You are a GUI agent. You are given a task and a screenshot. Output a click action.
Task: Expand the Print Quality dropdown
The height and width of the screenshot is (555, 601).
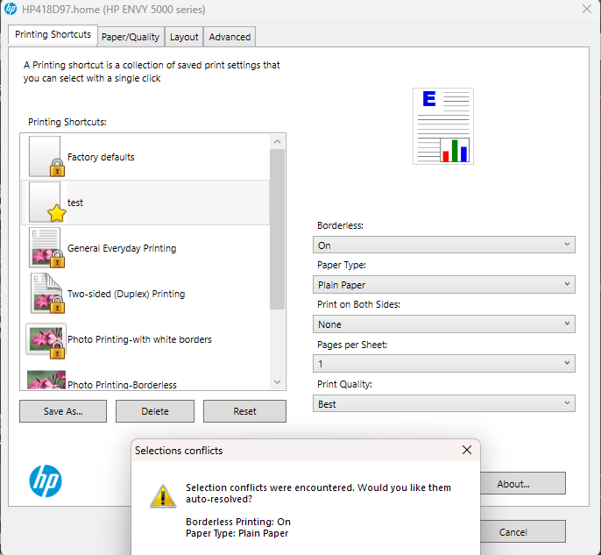tap(444, 403)
